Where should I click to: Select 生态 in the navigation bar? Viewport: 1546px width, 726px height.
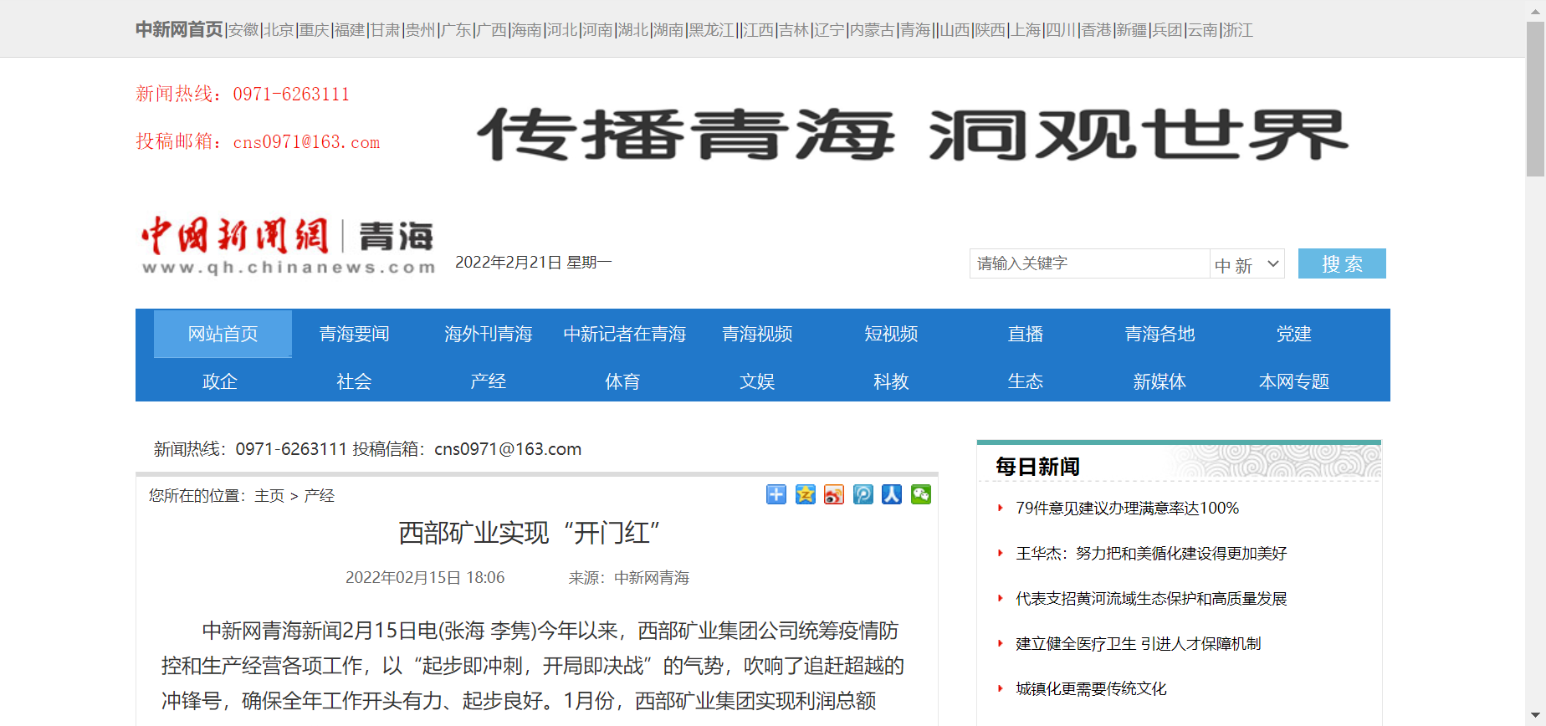(1025, 382)
